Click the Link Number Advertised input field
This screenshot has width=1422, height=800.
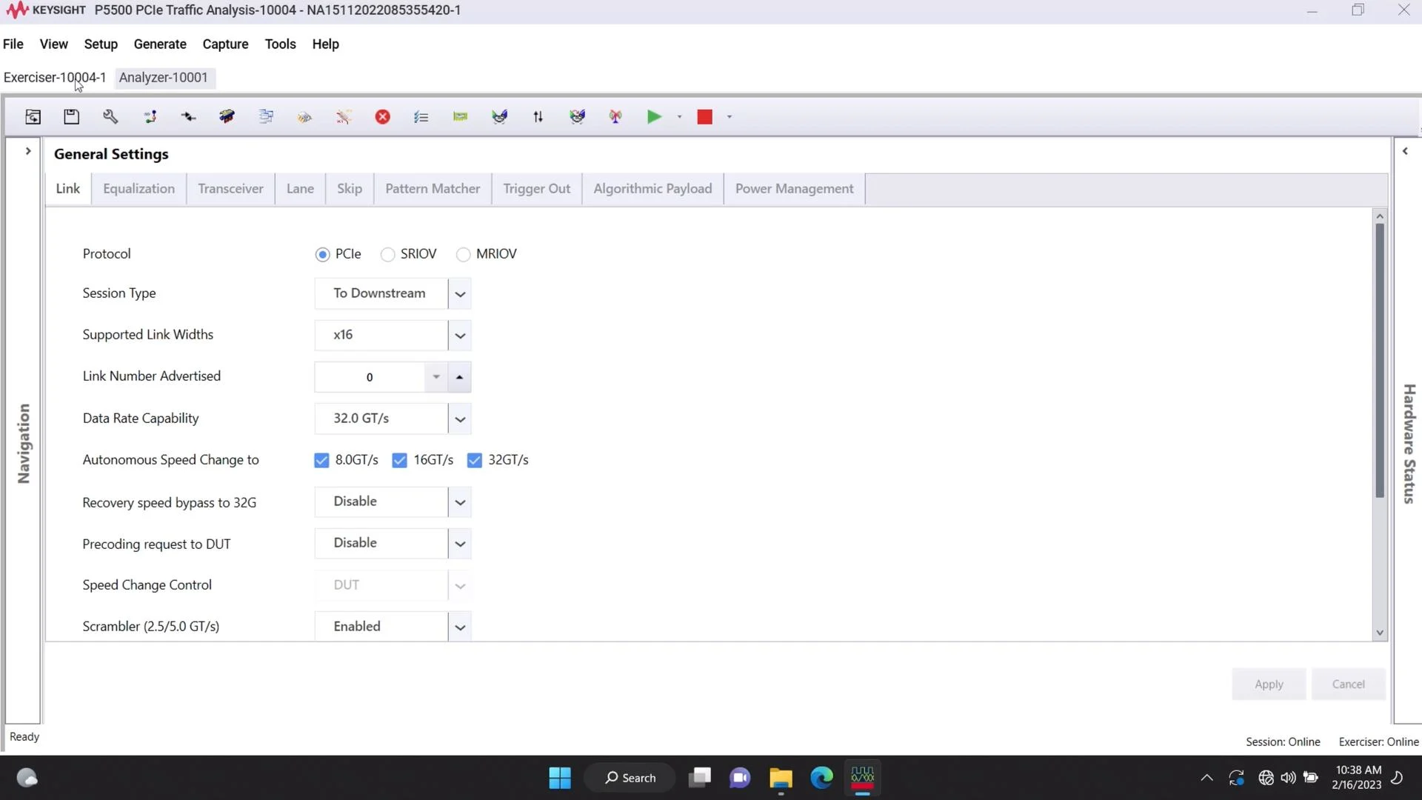(x=370, y=377)
